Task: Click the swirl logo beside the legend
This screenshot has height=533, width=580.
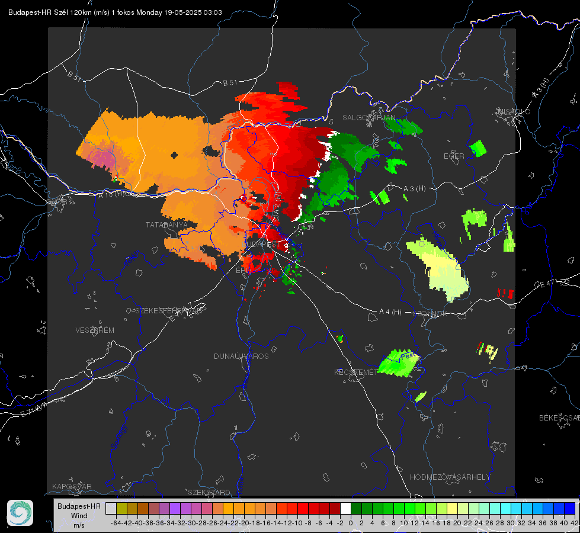Action: (20, 513)
